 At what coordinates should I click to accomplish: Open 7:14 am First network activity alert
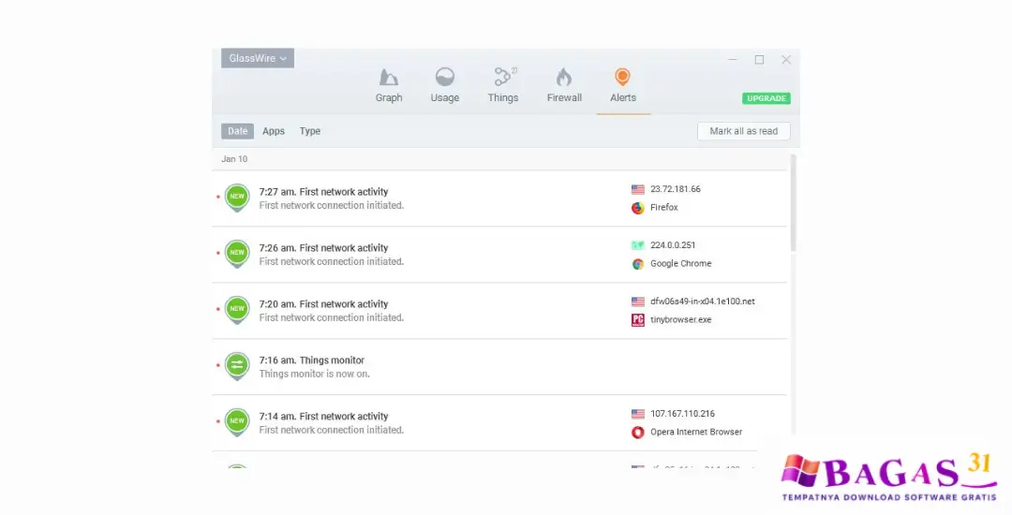(x=499, y=423)
